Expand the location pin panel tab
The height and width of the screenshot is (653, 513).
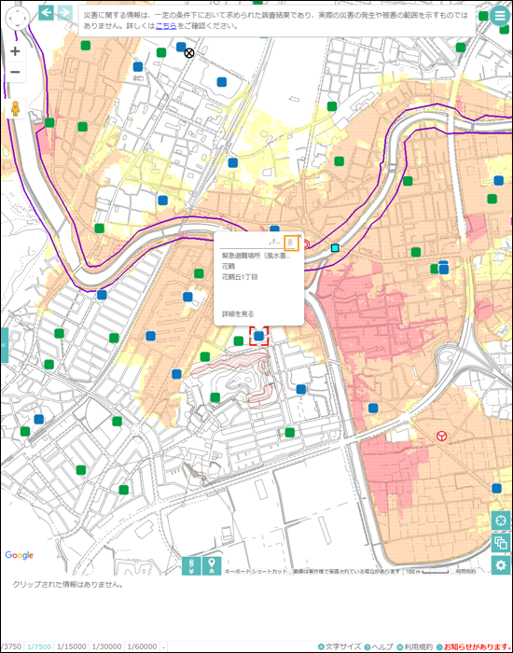click(212, 566)
